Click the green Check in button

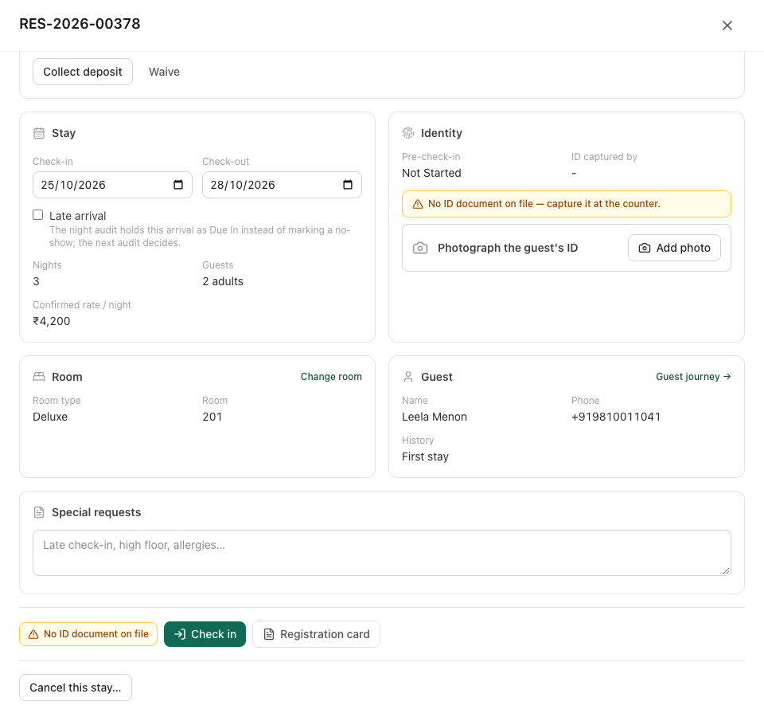(x=205, y=634)
